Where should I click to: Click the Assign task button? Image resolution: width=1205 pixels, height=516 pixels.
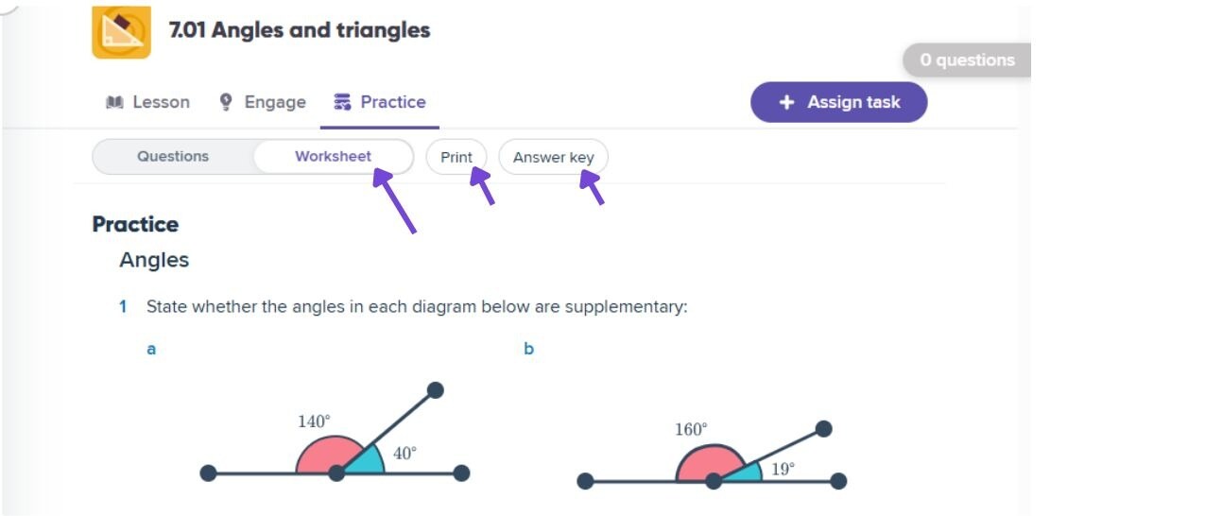[839, 102]
